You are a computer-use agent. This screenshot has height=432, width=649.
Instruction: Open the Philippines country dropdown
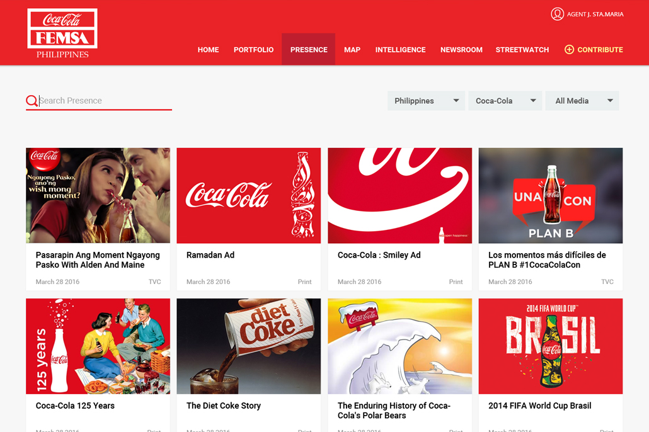click(426, 101)
